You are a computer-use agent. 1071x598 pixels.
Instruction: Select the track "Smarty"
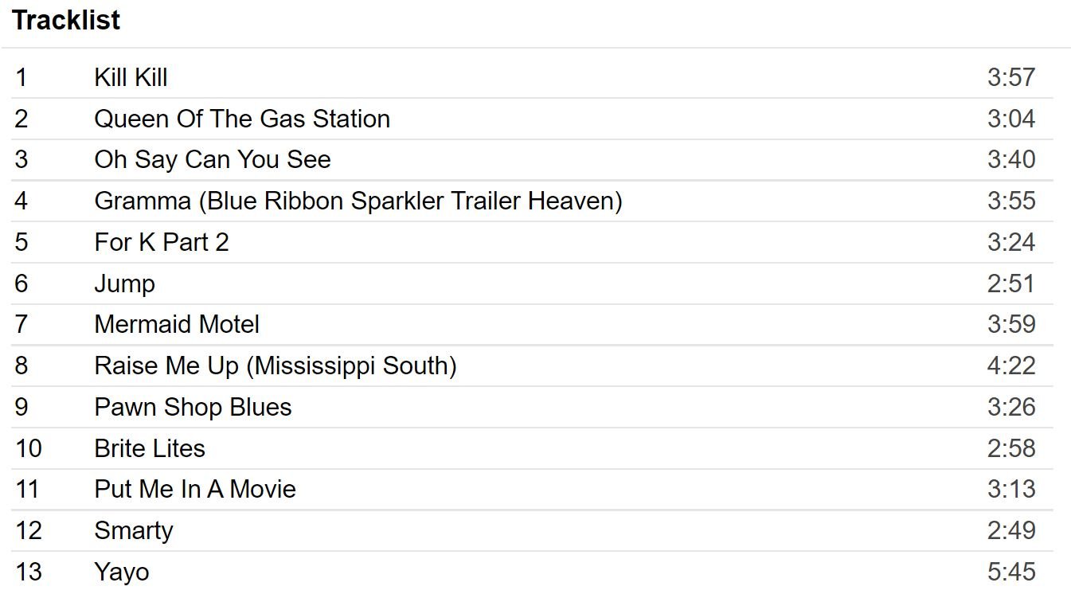tap(133, 530)
